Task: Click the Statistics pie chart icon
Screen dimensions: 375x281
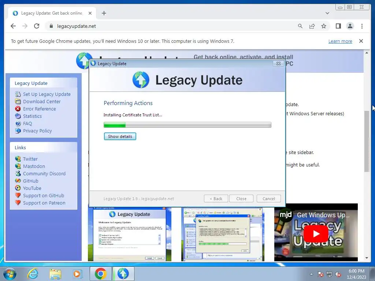Action: coord(18,116)
